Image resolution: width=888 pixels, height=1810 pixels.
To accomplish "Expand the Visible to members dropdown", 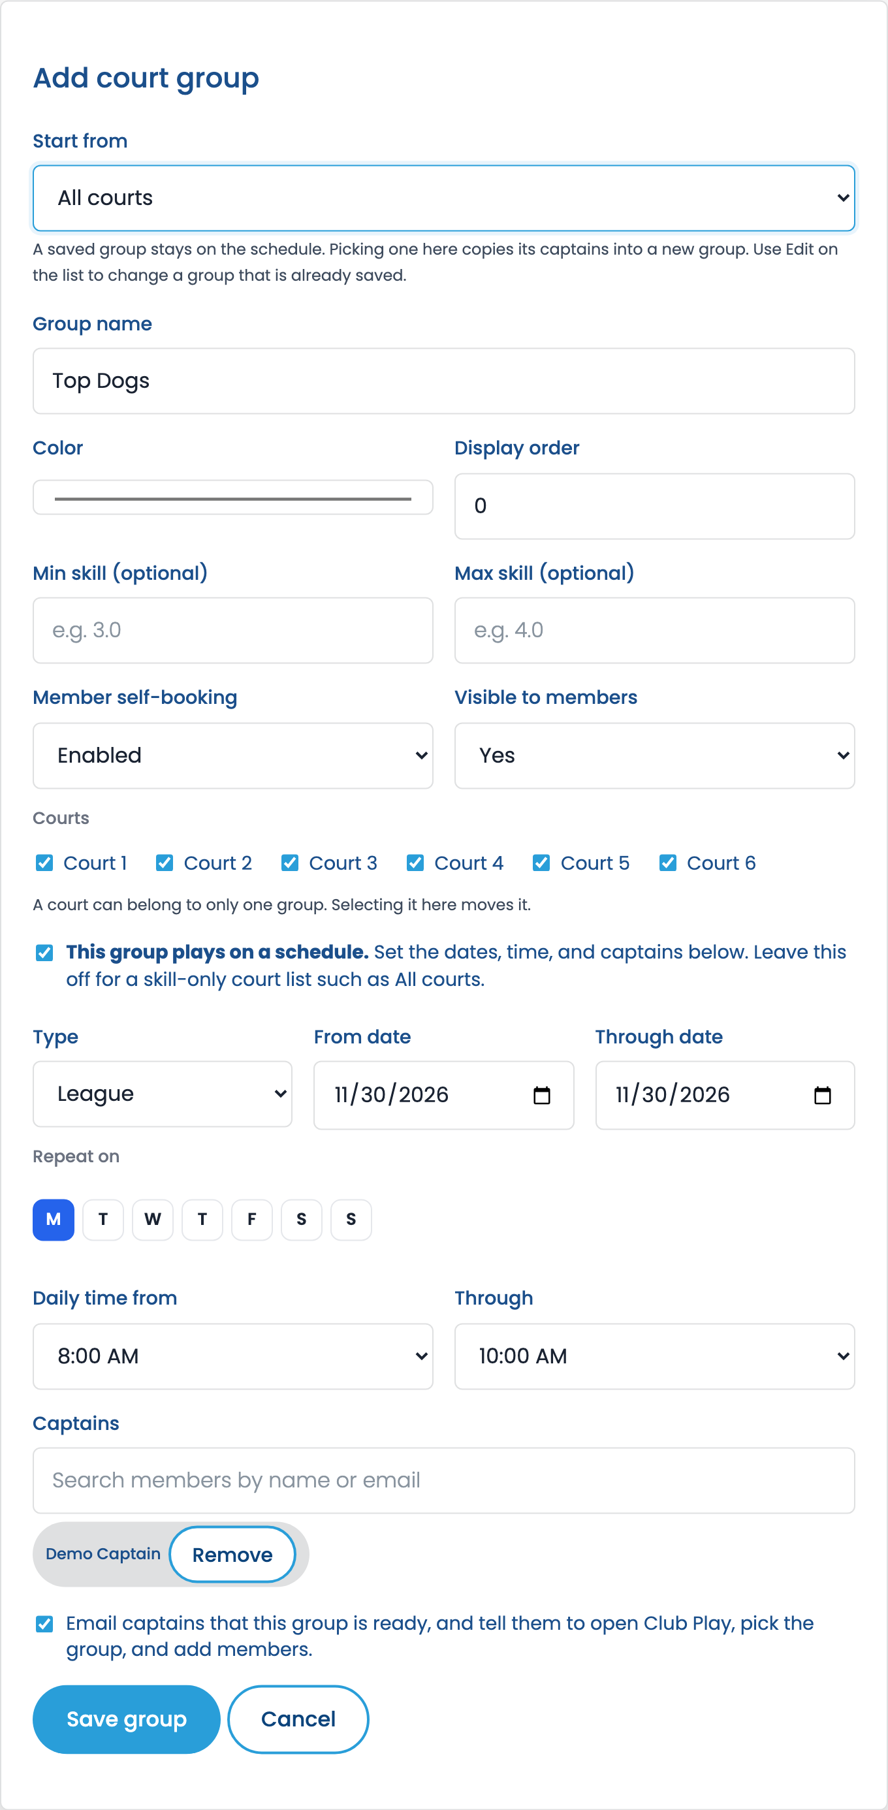I will [655, 755].
